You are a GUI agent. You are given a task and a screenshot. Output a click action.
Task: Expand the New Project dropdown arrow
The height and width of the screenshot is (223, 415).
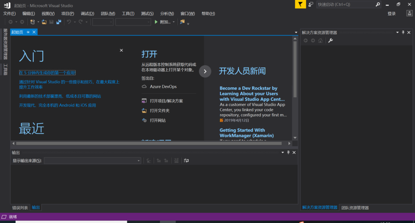coord(38,22)
